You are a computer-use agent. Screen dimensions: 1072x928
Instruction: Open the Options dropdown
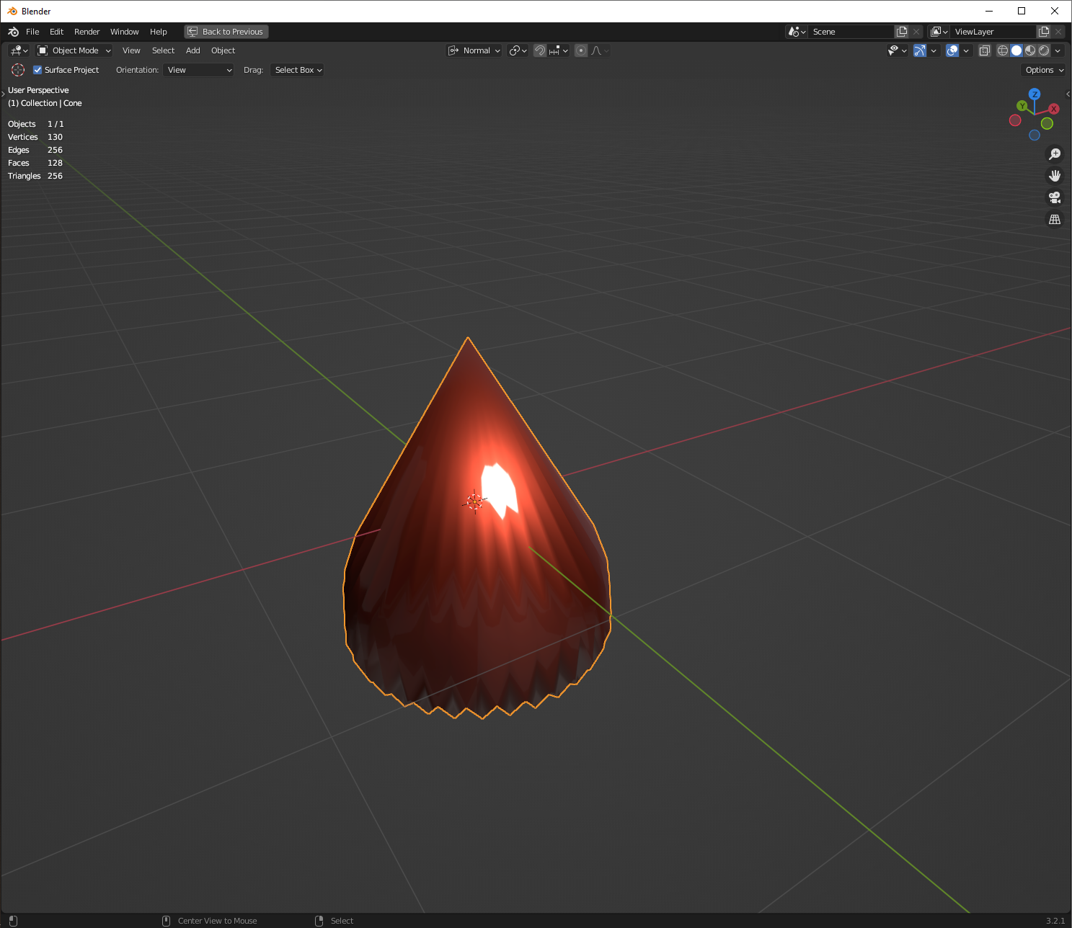pos(1044,70)
